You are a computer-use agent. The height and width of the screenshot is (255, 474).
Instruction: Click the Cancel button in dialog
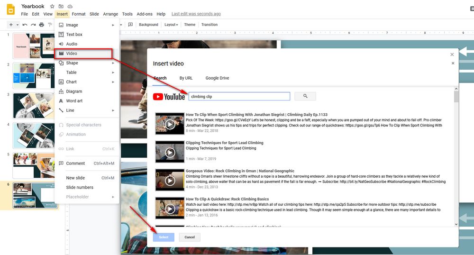pos(190,237)
